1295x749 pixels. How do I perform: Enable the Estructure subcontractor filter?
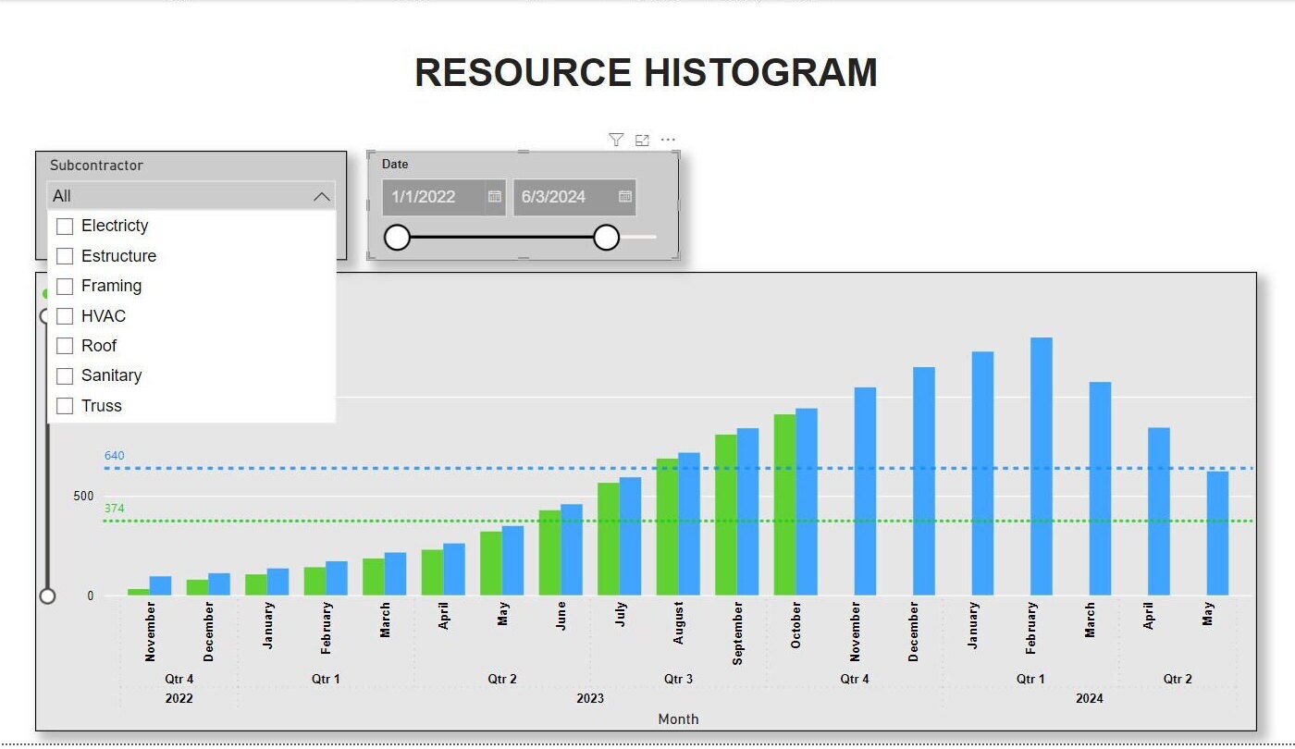(65, 255)
